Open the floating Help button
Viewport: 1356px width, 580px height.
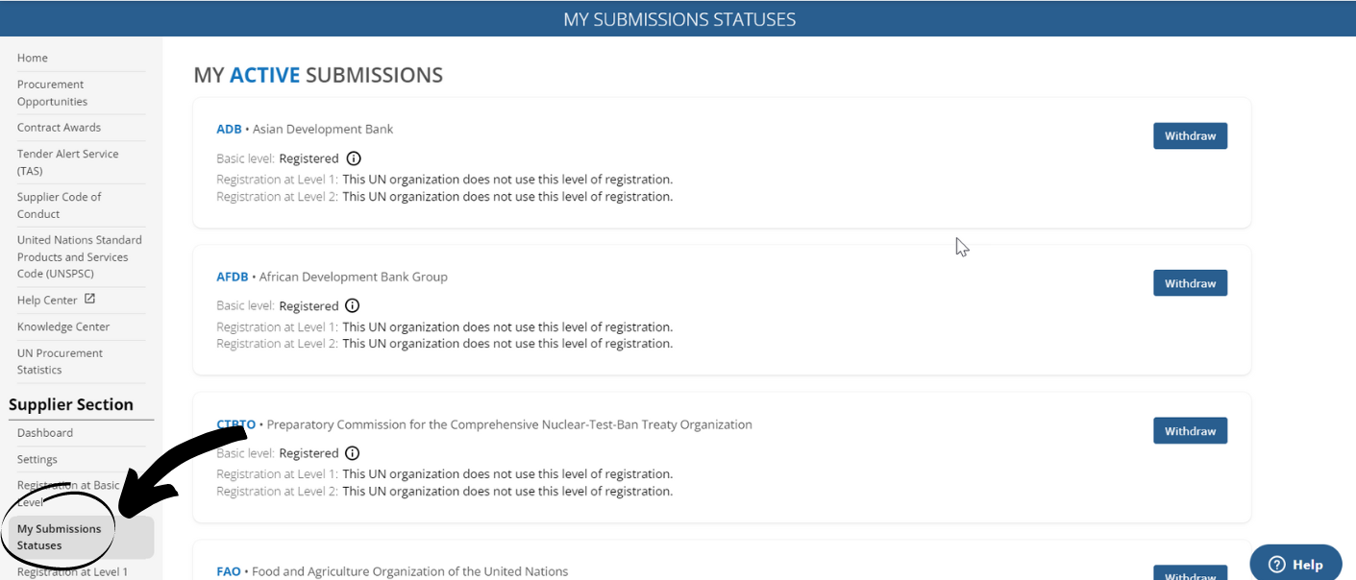click(1295, 564)
